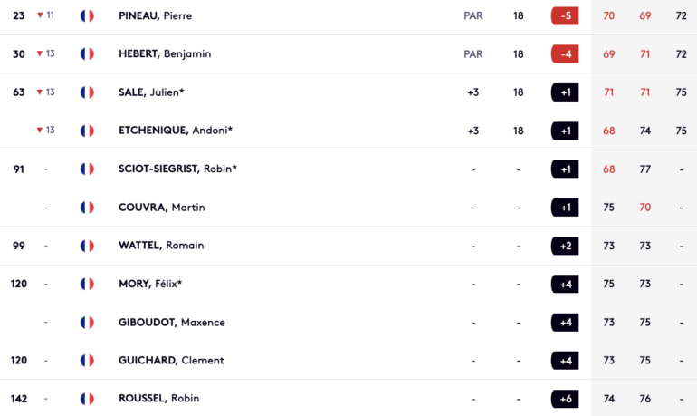Click ETCHENIQUE's first round score 68

pos(608,131)
